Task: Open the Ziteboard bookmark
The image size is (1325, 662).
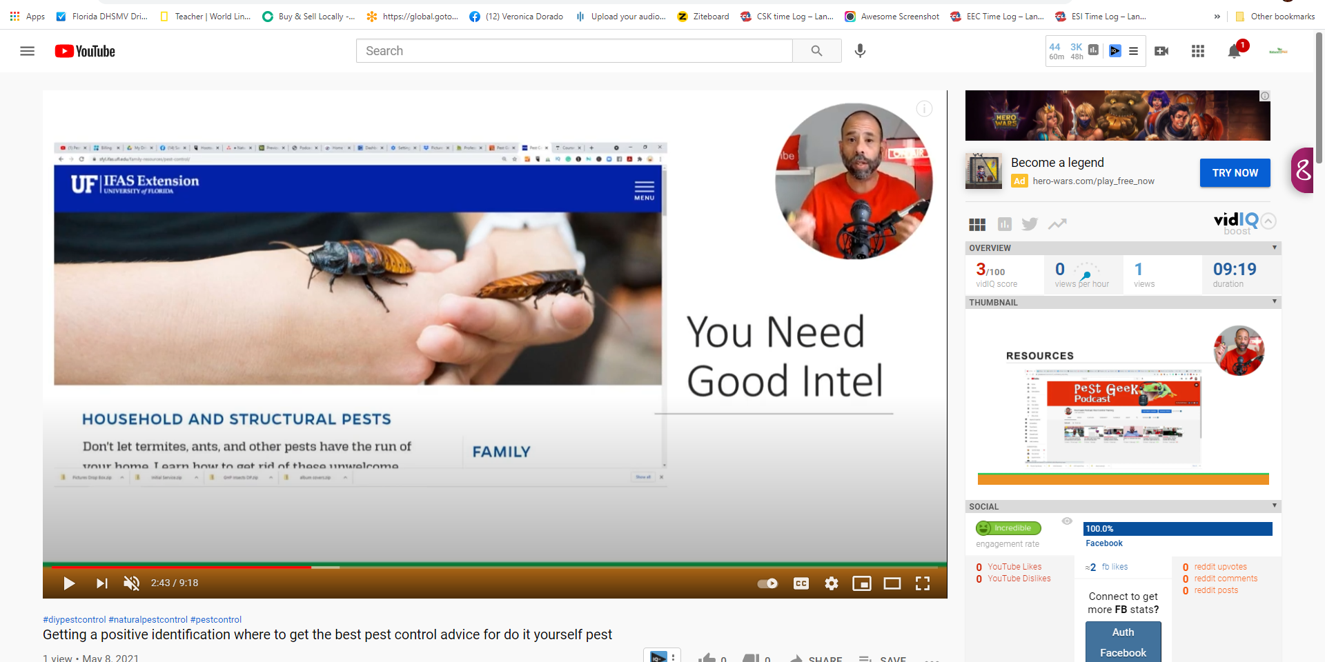Action: 703,16
